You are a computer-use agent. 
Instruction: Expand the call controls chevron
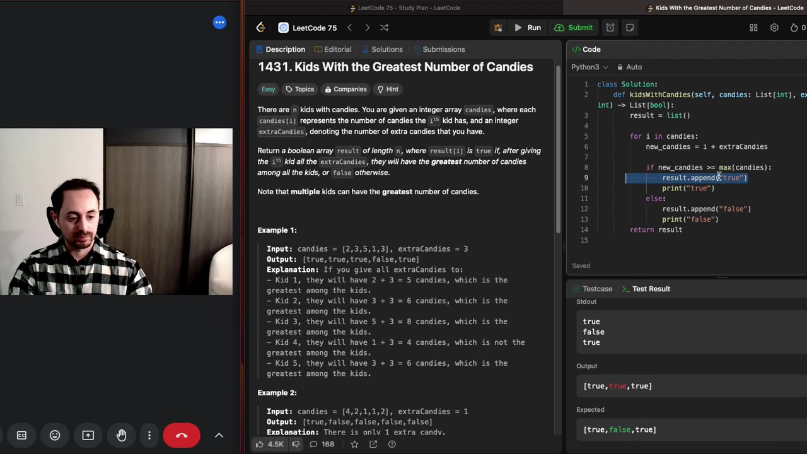[219, 435]
